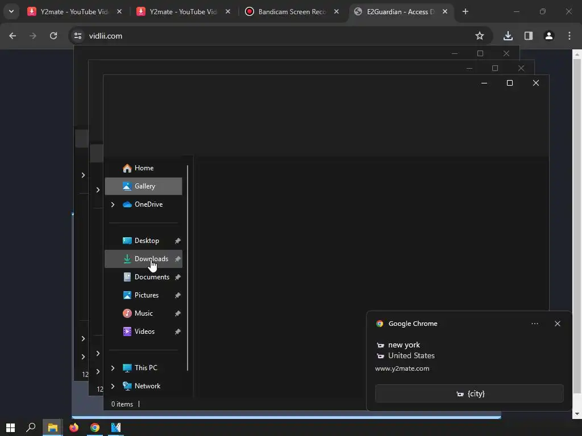Bookmark this page with star icon
Image resolution: width=582 pixels, height=436 pixels.
coord(480,36)
